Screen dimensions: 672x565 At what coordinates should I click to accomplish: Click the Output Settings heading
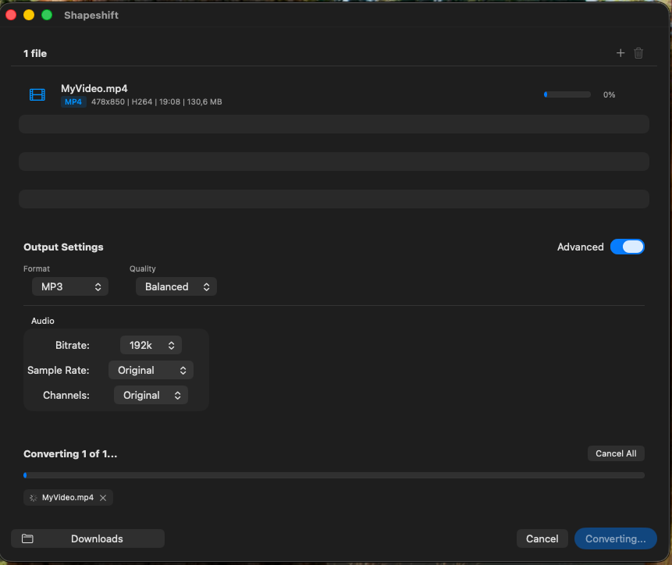click(x=63, y=247)
